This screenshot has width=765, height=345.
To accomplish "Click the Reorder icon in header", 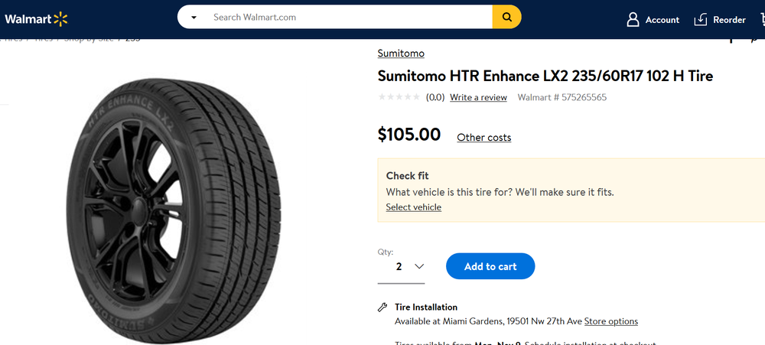I will (x=700, y=20).
